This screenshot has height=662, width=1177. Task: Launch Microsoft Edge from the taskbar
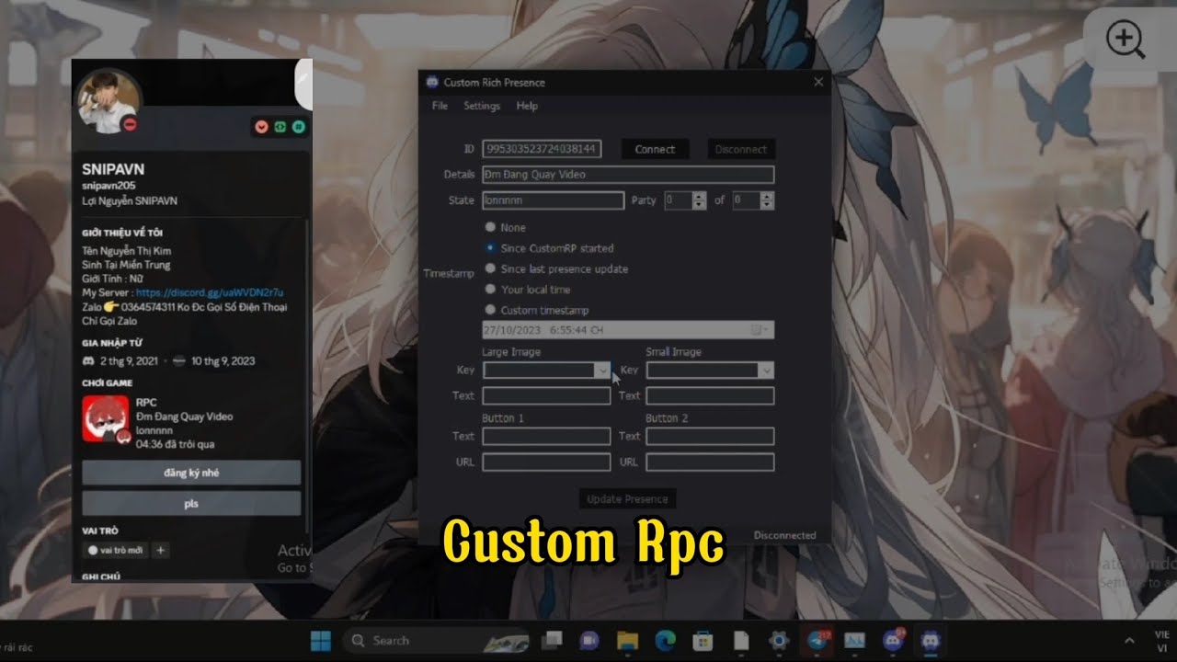[x=665, y=640]
